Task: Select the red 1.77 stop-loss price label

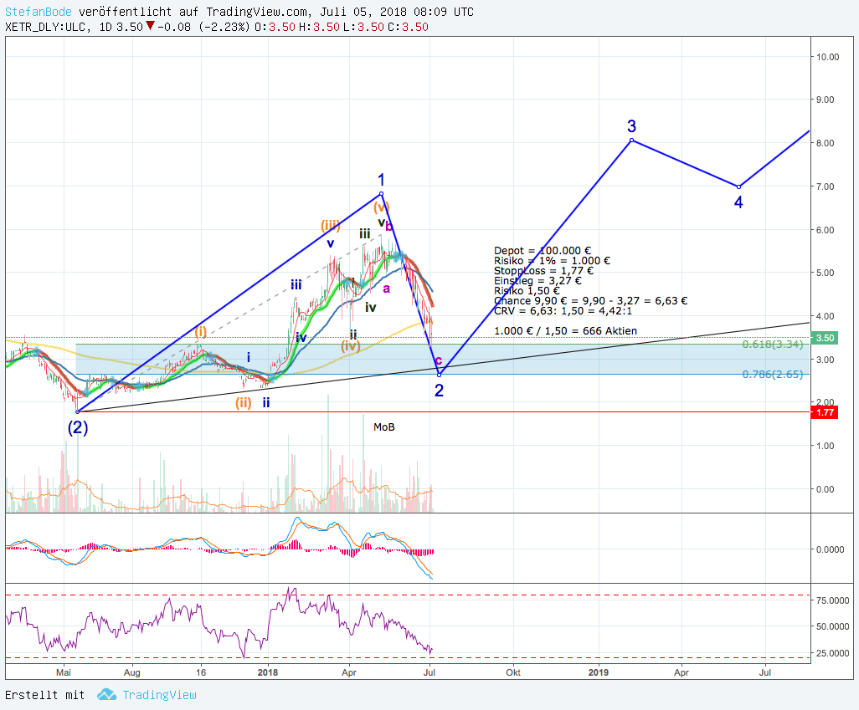Action: pos(825,412)
